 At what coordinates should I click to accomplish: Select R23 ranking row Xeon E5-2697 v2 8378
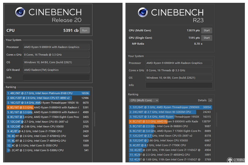tap(170, 136)
